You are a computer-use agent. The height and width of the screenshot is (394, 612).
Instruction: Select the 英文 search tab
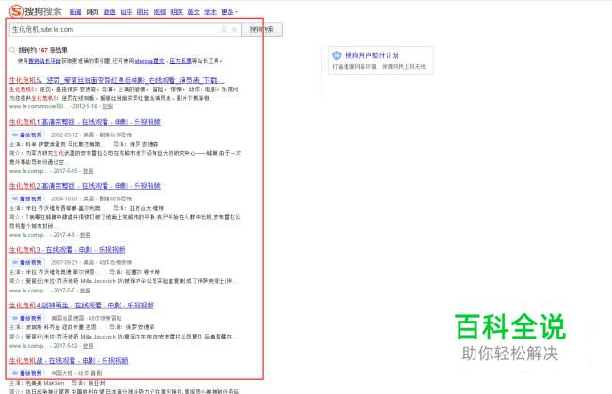(194, 12)
